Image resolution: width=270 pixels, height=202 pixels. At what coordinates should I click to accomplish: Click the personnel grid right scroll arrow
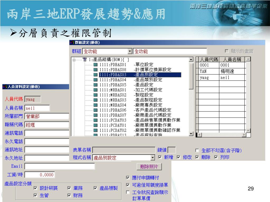(244, 135)
